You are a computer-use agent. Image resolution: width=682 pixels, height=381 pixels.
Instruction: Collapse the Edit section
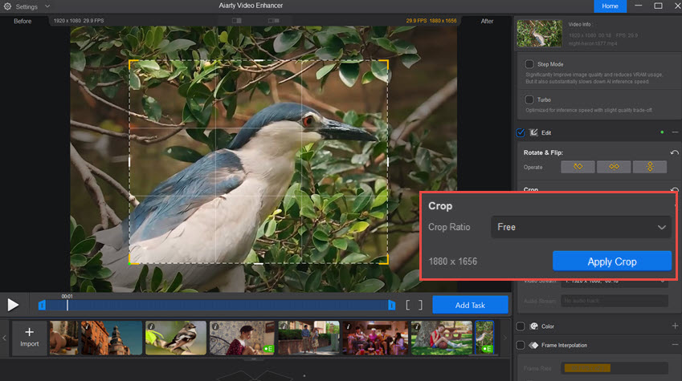click(x=675, y=132)
